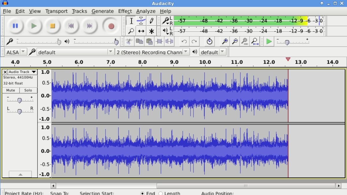Enable the Multi-tool mode

coord(152,31)
